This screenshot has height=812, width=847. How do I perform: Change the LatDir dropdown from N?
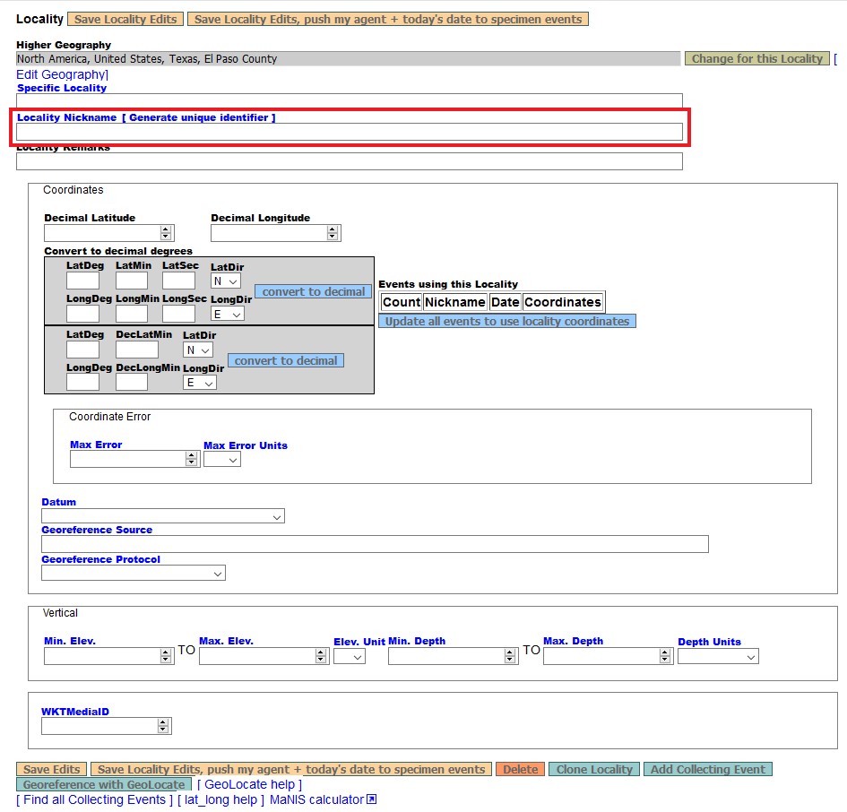225,281
